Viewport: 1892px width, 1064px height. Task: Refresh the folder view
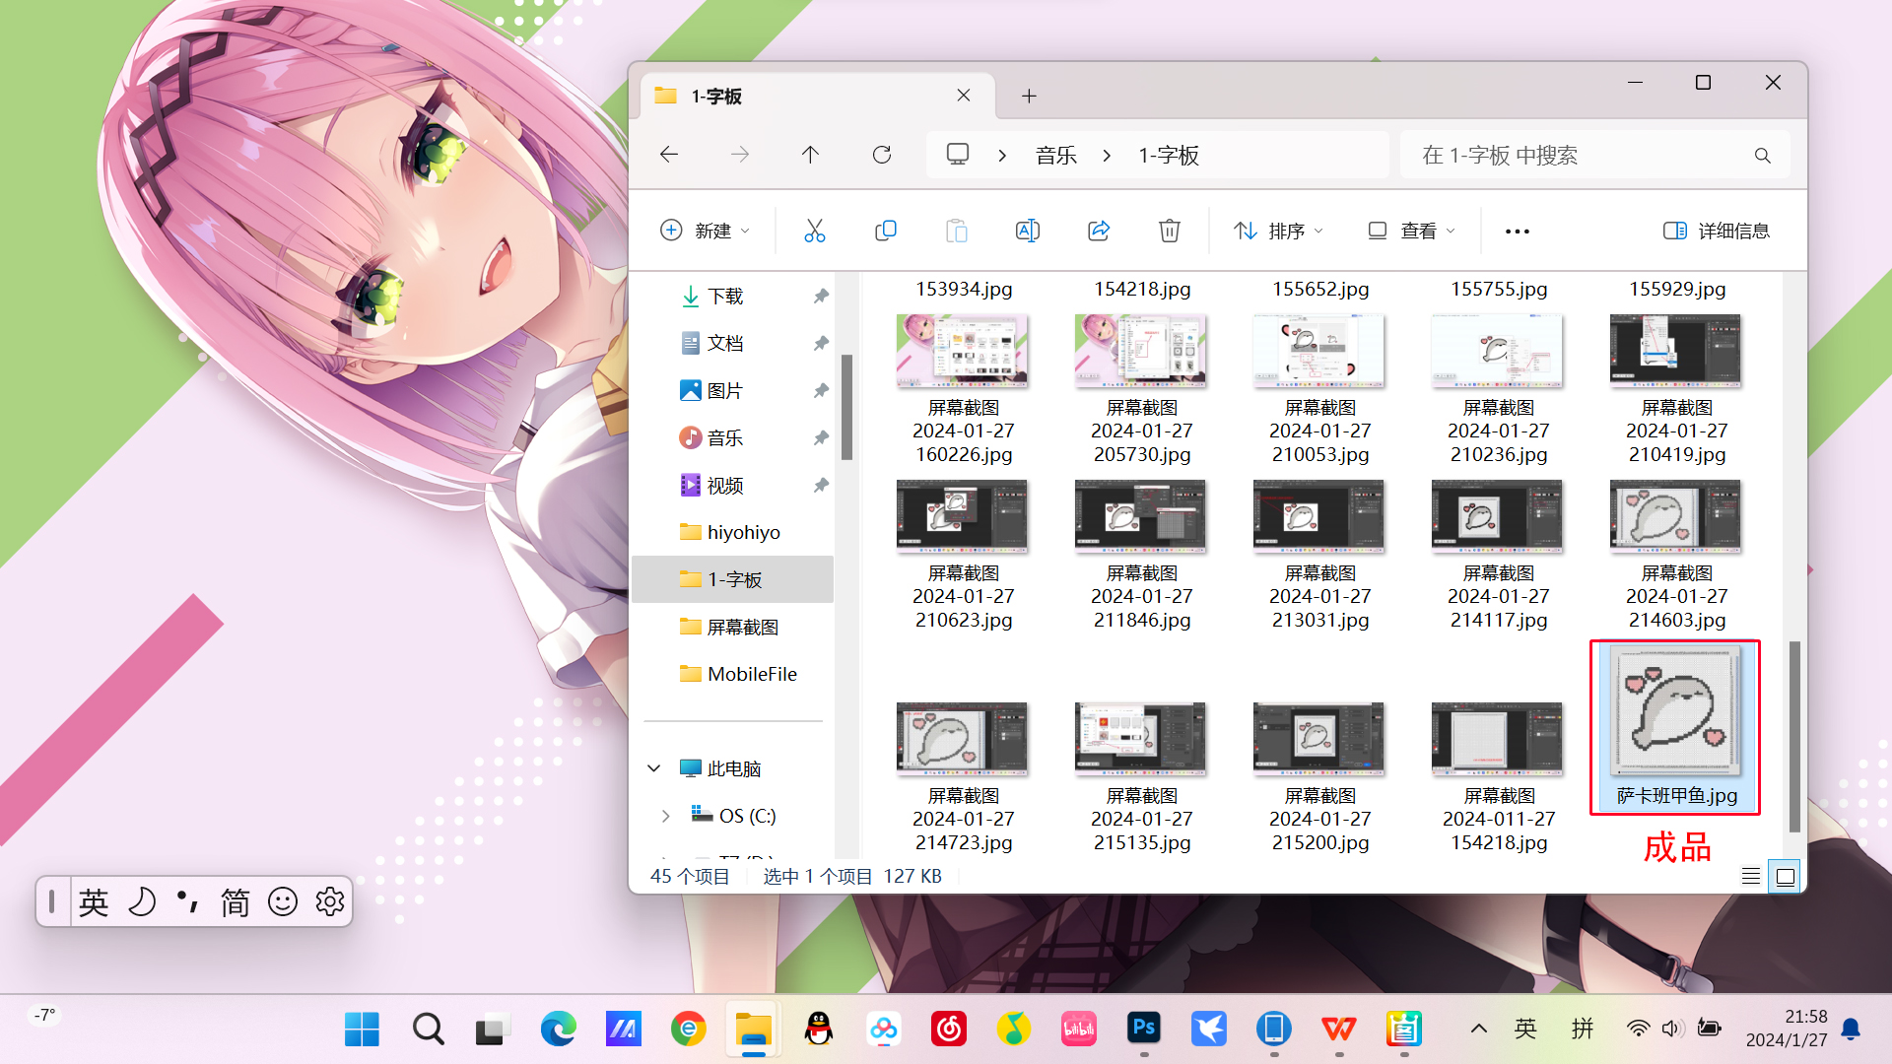pyautogui.click(x=882, y=155)
